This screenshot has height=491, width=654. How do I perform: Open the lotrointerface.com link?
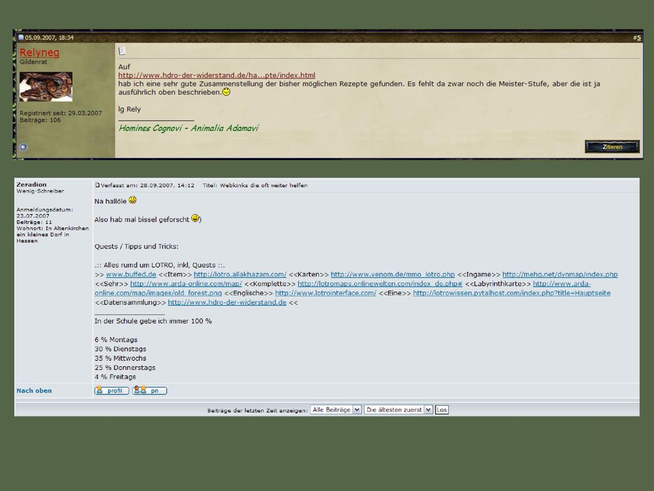pos(325,293)
